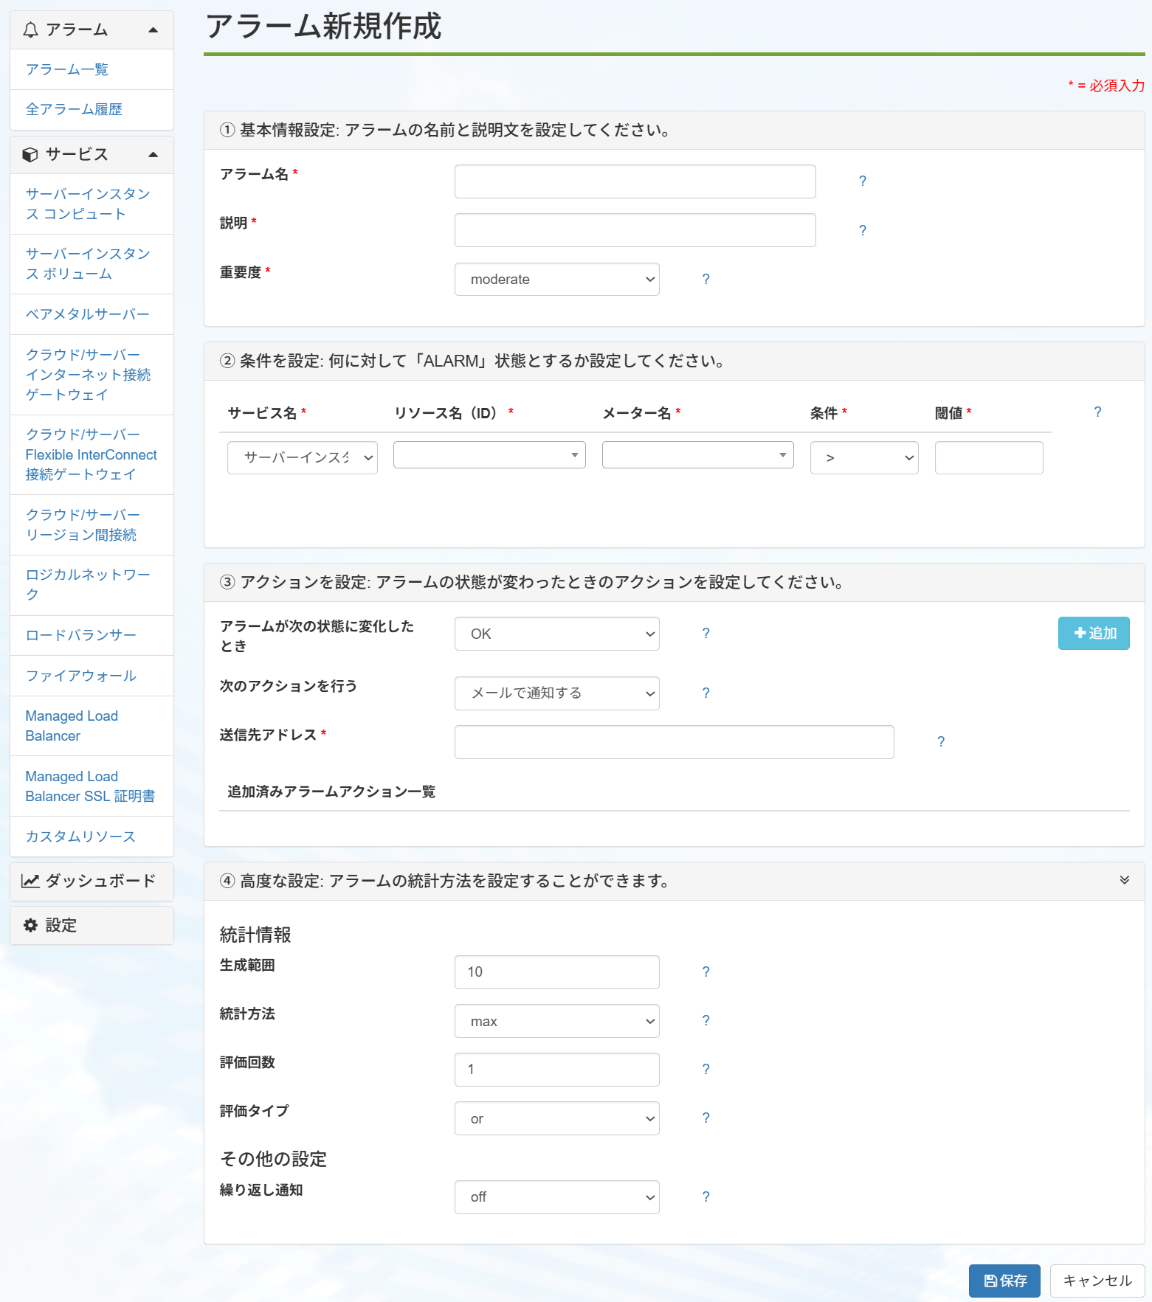Open 設定 menu in the sidebar
This screenshot has width=1152, height=1302.
coord(92,926)
